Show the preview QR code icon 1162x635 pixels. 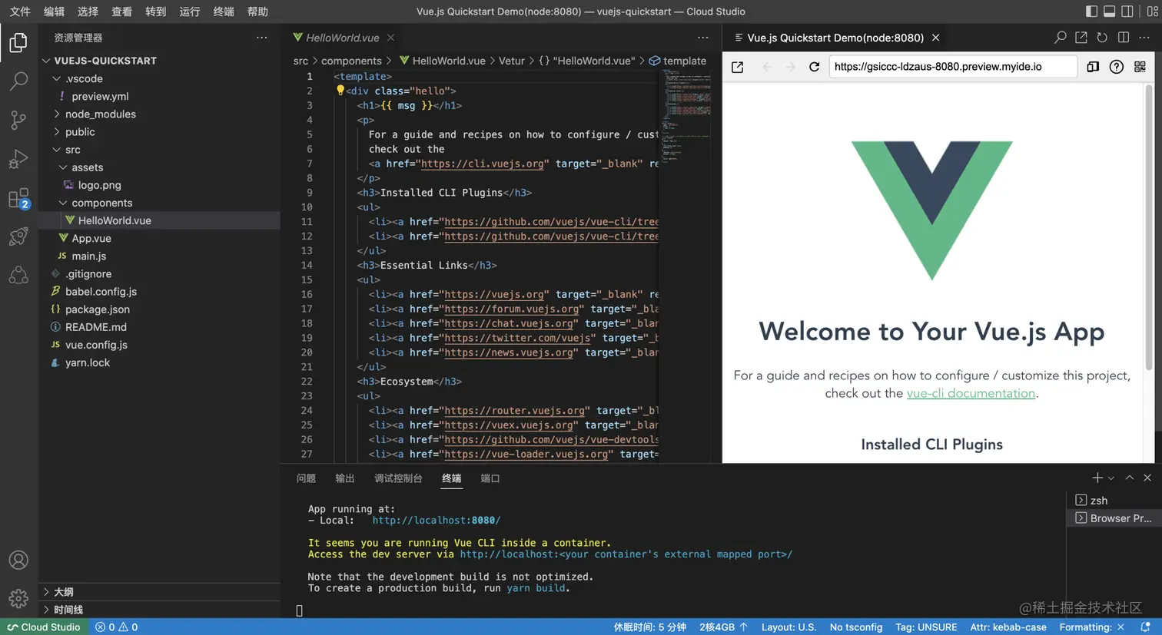(x=1140, y=67)
